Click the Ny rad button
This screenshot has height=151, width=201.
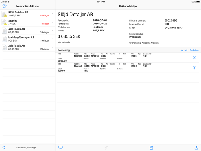pos(184,50)
